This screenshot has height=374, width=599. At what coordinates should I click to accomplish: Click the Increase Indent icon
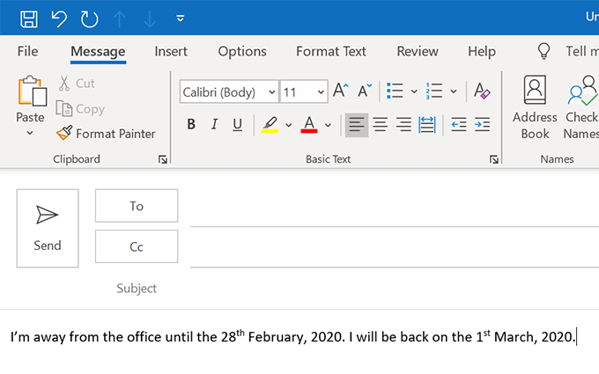tap(482, 125)
